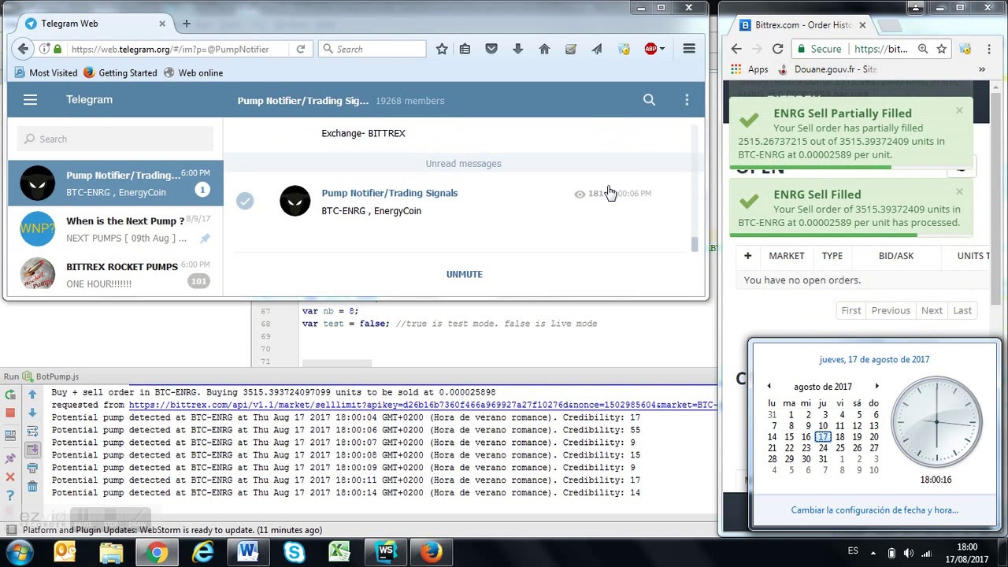Click the UNMUTE button

click(x=464, y=274)
